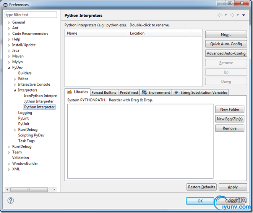Select Python Interpreter tree item
Viewport: 253px width, 213px height.
coord(39,107)
